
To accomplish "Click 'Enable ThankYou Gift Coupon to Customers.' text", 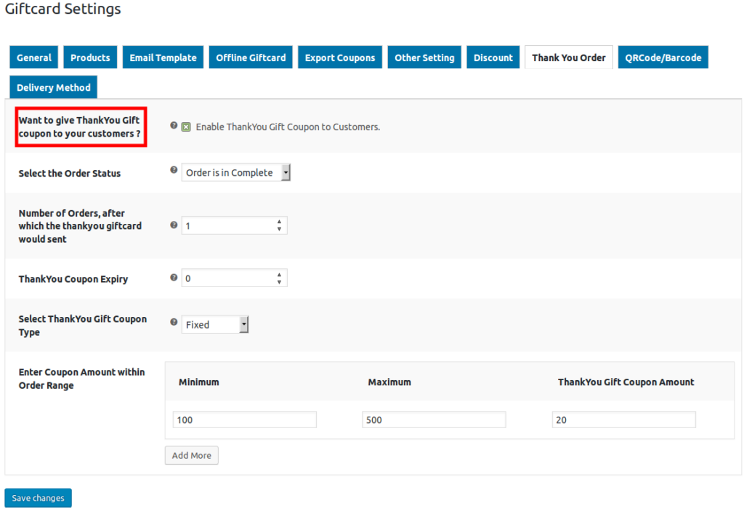I will pyautogui.click(x=288, y=126).
